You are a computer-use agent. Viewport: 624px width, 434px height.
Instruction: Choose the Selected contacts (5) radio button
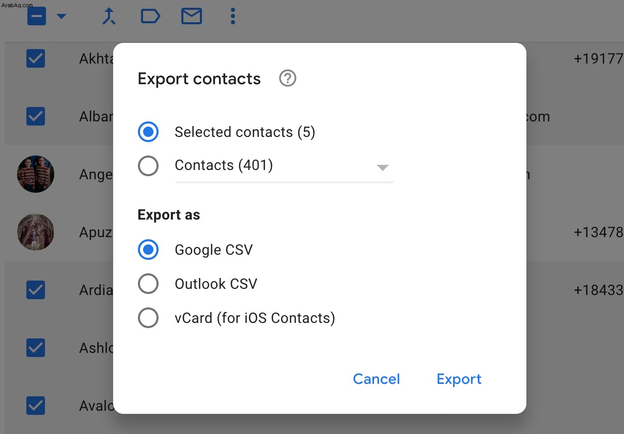[148, 132]
